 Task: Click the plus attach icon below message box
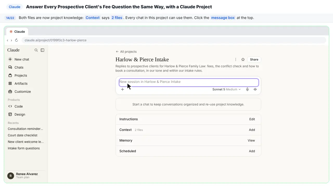(x=123, y=89)
